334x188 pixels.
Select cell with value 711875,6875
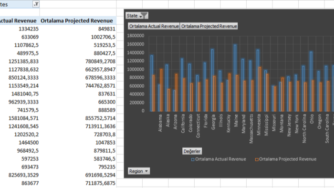tap(78, 183)
